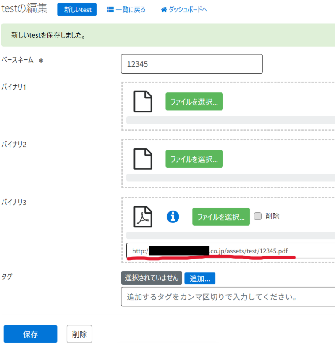Expand the 追加... tag options
Image resolution: width=335 pixels, height=343 pixels.
tap(200, 278)
